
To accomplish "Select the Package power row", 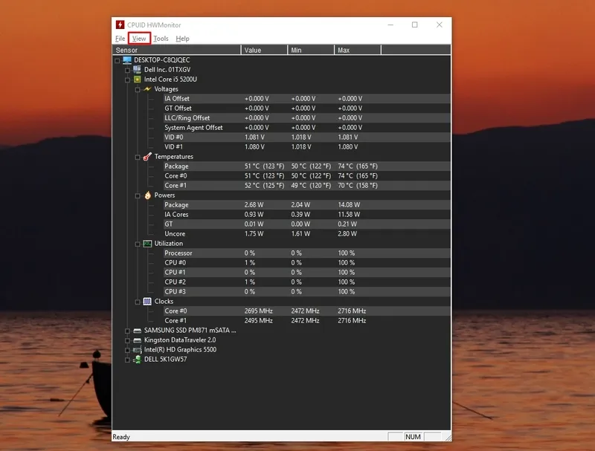I will 306,204.
